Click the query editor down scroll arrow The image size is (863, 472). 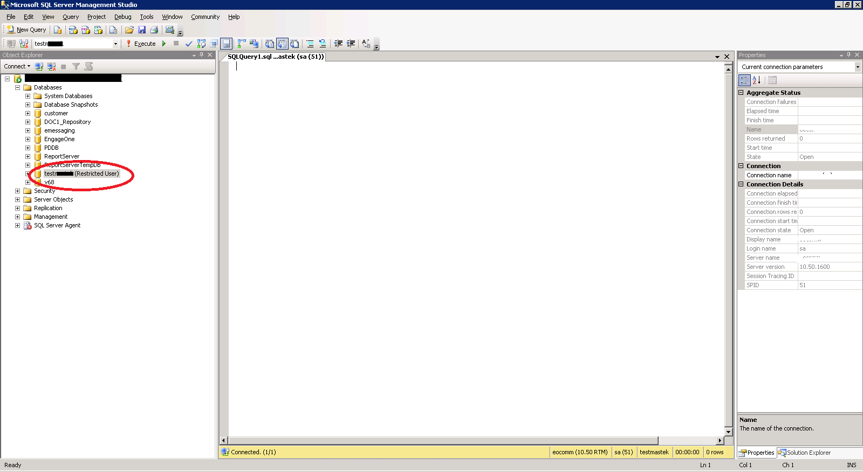click(x=728, y=432)
